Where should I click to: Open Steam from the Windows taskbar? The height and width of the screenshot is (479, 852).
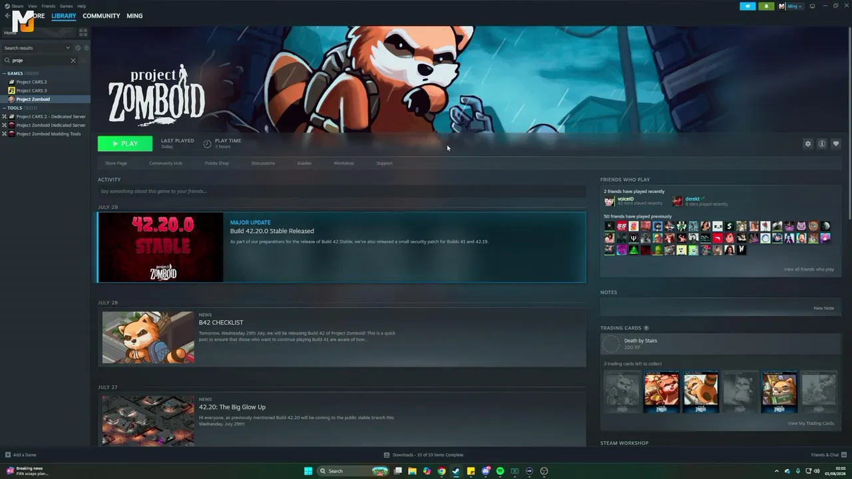coord(456,471)
